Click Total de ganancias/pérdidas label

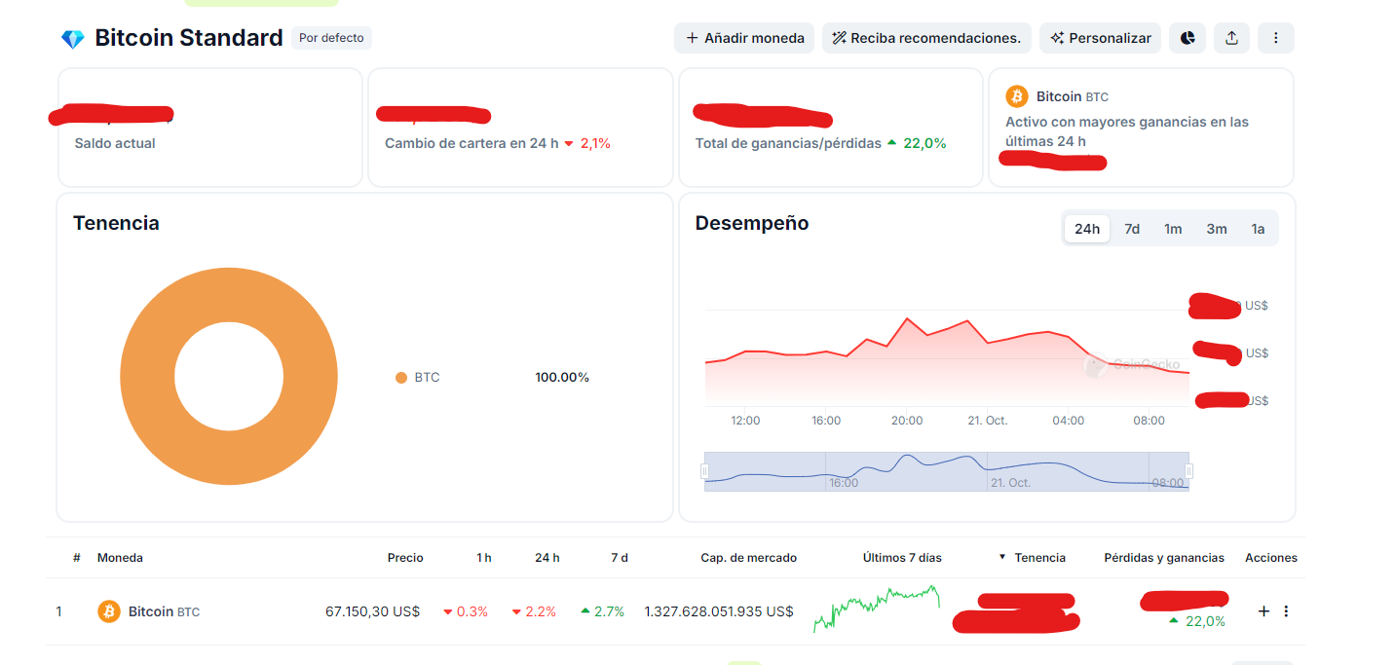[x=788, y=143]
